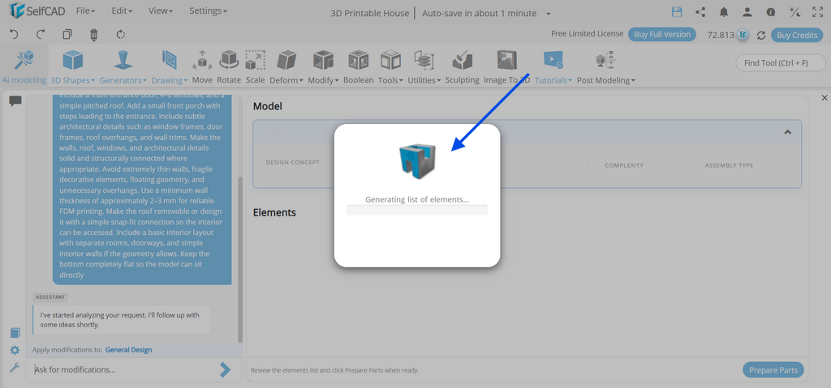Image resolution: width=831 pixels, height=388 pixels.
Task: Open the Deform dropdown
Action: click(x=286, y=66)
